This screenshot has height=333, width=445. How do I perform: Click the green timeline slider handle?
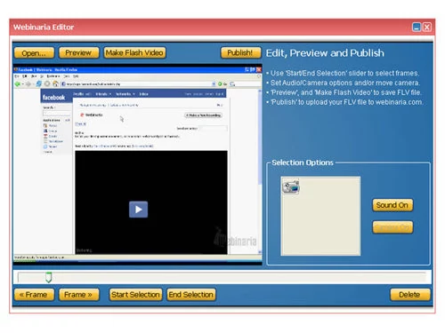tap(49, 277)
